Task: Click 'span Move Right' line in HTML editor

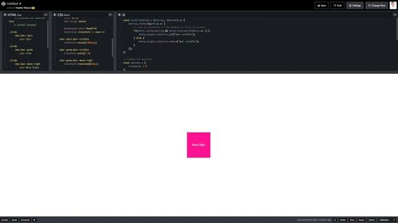Action: (29, 68)
